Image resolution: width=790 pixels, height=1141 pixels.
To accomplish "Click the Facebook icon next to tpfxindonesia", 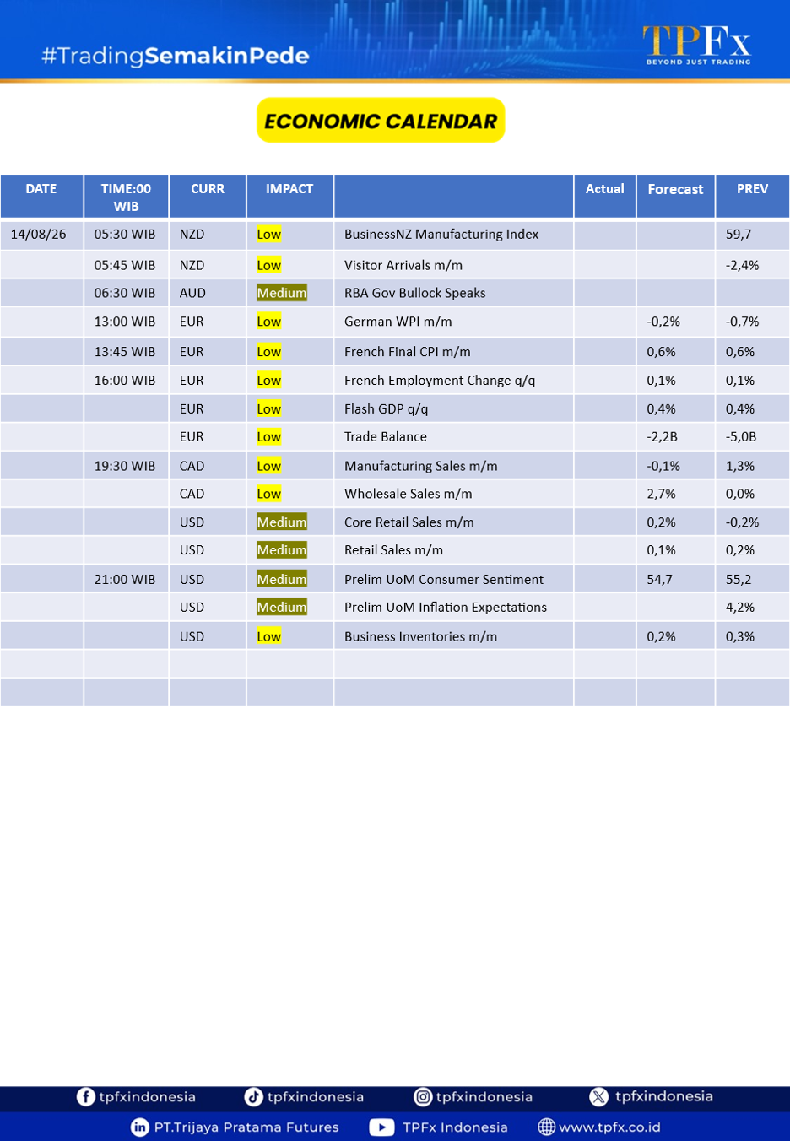I will tap(85, 1096).
